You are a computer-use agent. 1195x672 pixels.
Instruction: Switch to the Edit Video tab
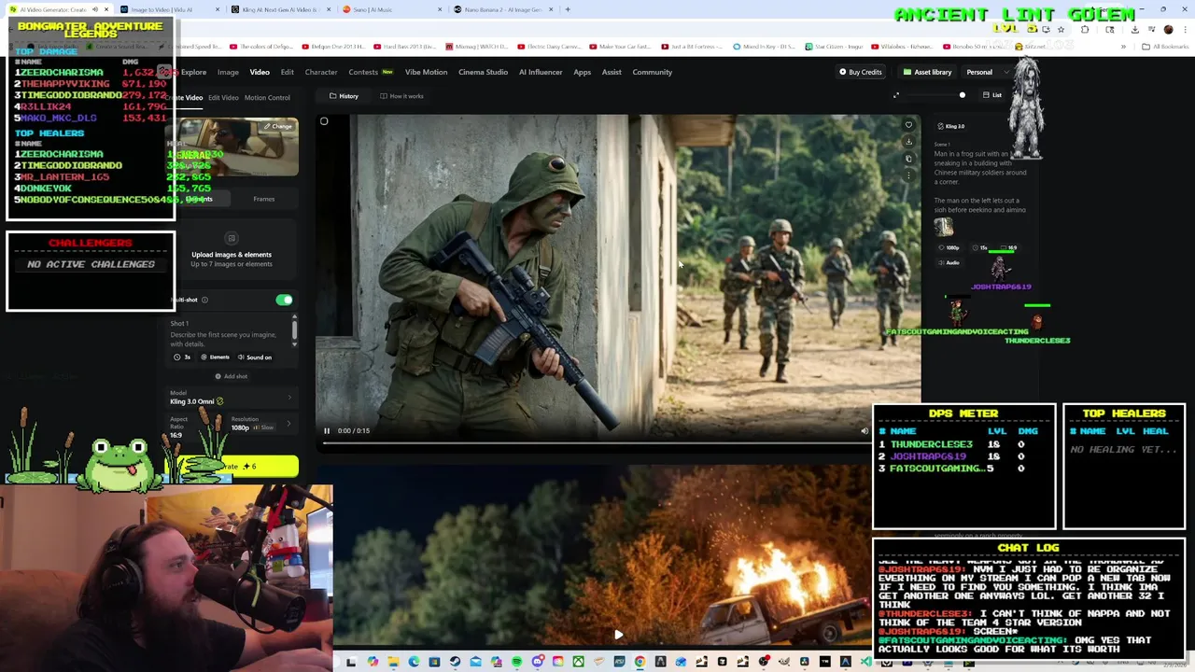[x=223, y=97]
